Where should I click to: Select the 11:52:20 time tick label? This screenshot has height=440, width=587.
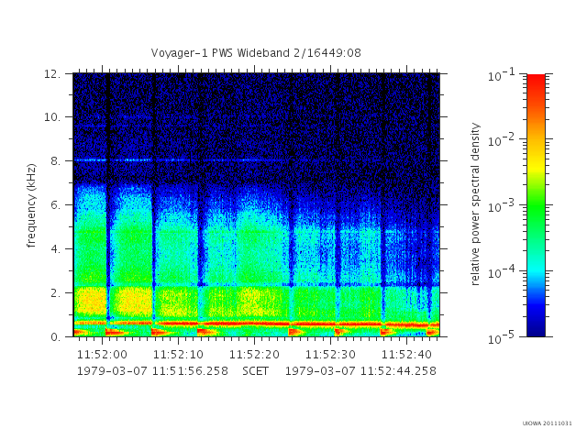tap(255, 355)
